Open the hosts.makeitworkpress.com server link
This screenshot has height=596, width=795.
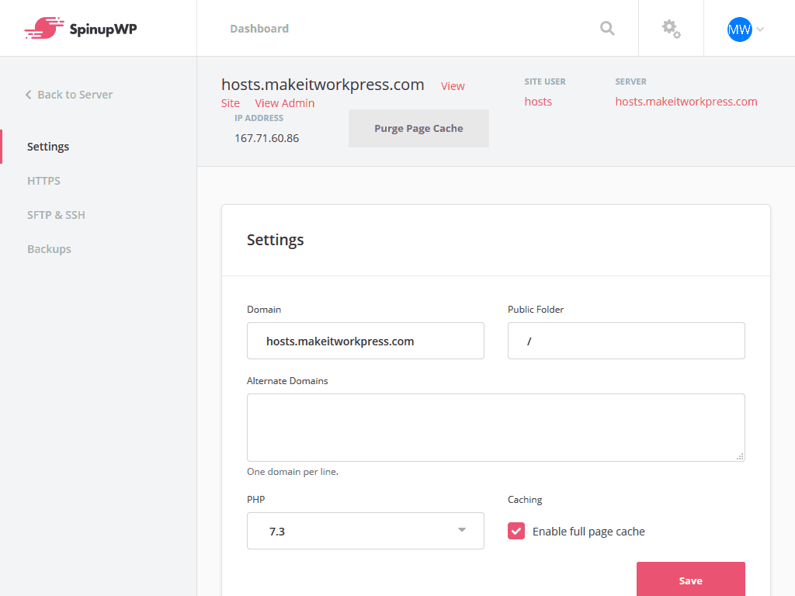tap(686, 102)
